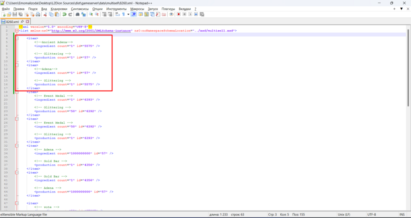
Task: Click Unix (LF) in the status bar
Action: (x=344, y=214)
